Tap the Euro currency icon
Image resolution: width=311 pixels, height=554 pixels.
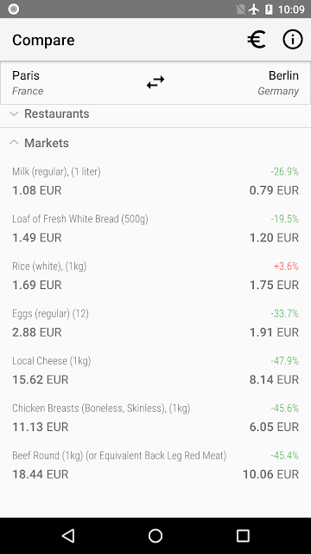257,40
